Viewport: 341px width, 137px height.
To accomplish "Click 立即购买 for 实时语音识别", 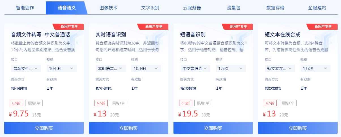I will pos(128,128).
